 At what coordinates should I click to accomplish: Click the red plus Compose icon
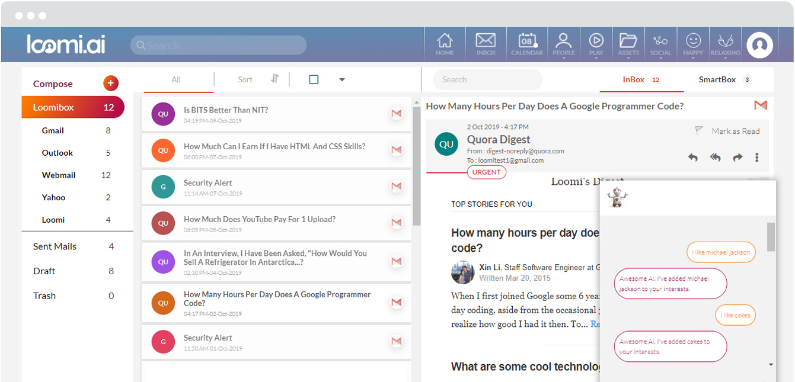tap(111, 84)
